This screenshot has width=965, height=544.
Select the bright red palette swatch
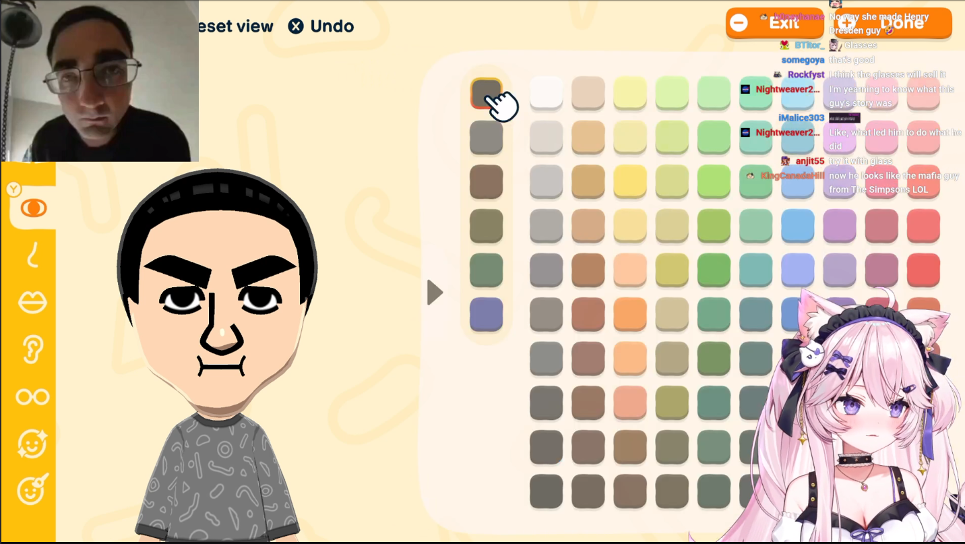[923, 270]
